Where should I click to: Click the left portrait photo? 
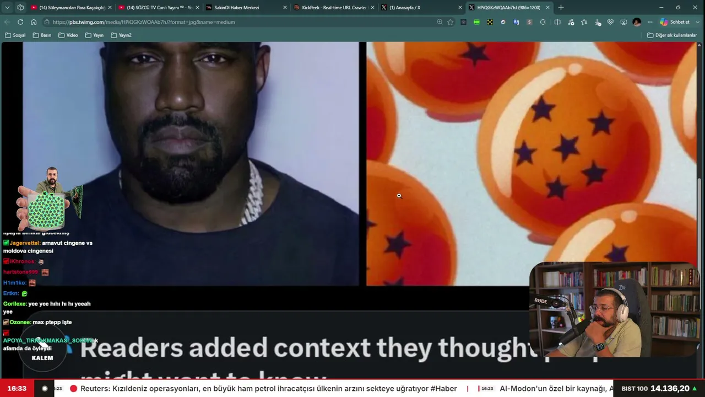191,164
